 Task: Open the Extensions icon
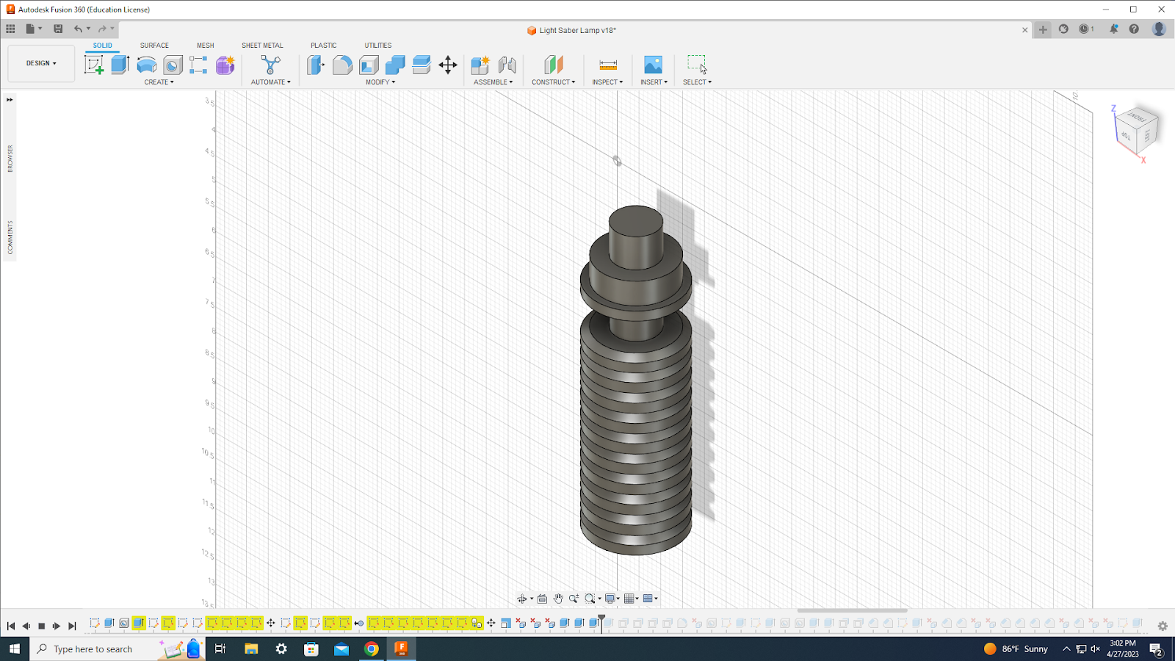[x=1063, y=29]
